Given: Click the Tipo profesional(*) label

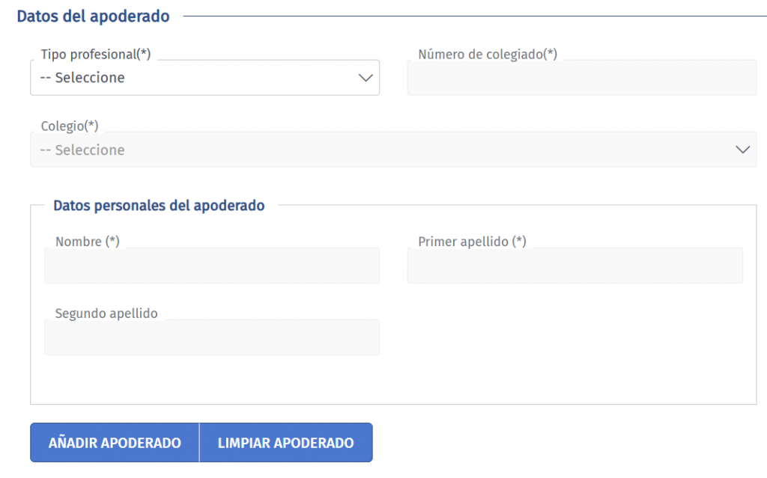Looking at the screenshot, I should point(96,54).
